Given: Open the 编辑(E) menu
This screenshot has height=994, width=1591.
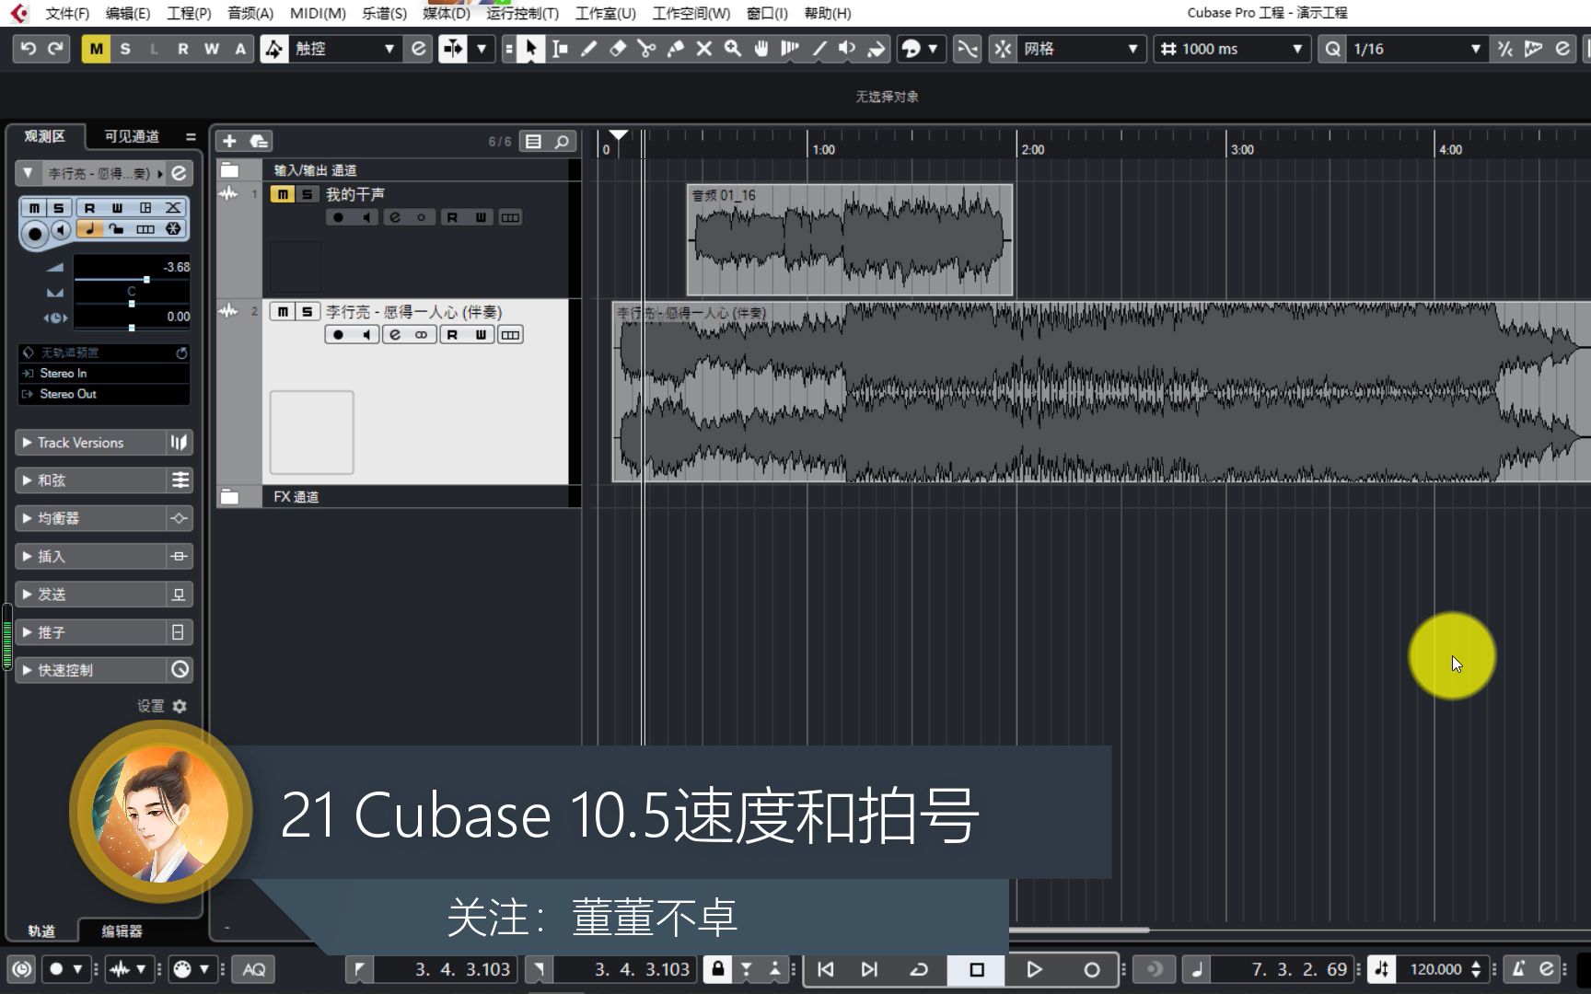Looking at the screenshot, I should [x=128, y=13].
